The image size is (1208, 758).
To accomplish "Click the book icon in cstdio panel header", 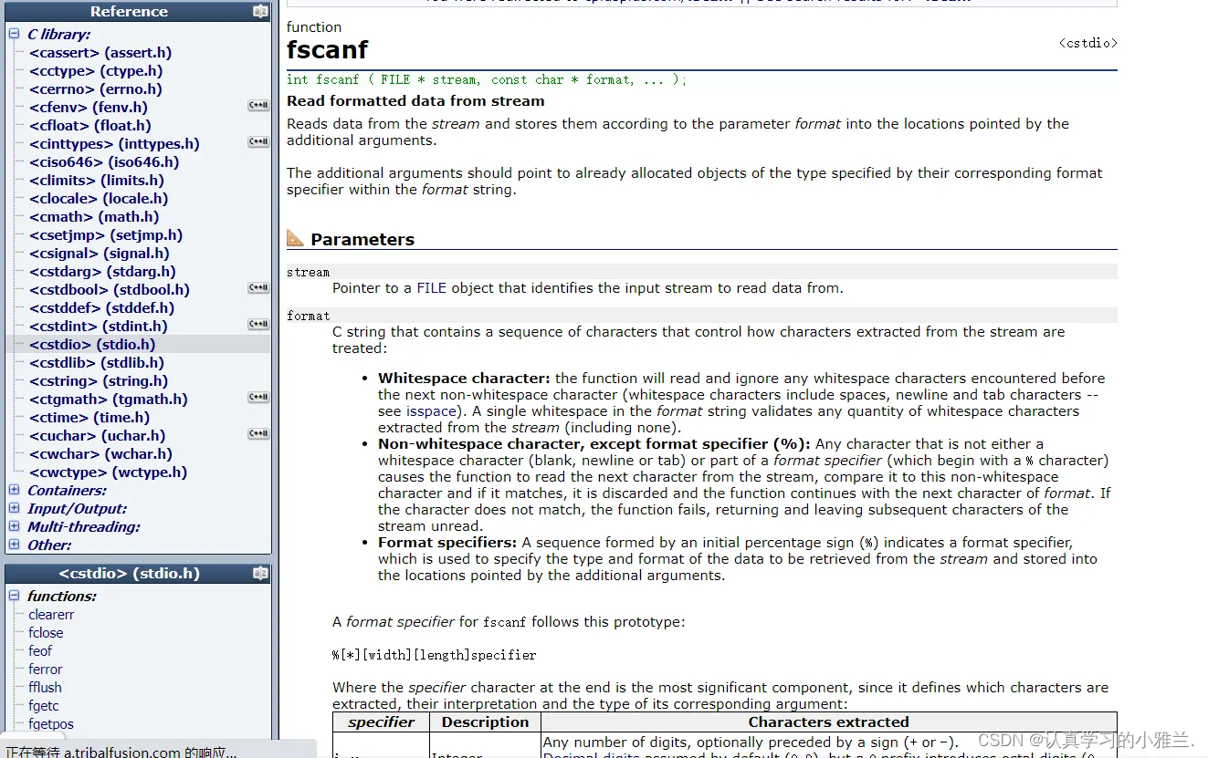I will pos(260,574).
